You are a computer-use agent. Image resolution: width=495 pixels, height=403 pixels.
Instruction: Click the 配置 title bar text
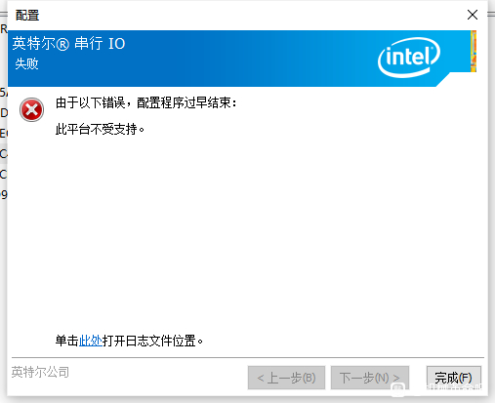coord(27,15)
